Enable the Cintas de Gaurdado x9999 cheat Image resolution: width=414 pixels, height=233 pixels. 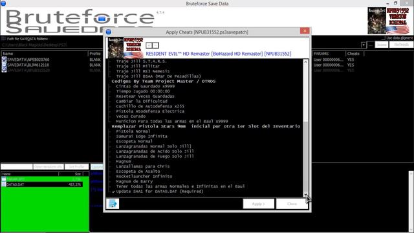click(x=145, y=86)
